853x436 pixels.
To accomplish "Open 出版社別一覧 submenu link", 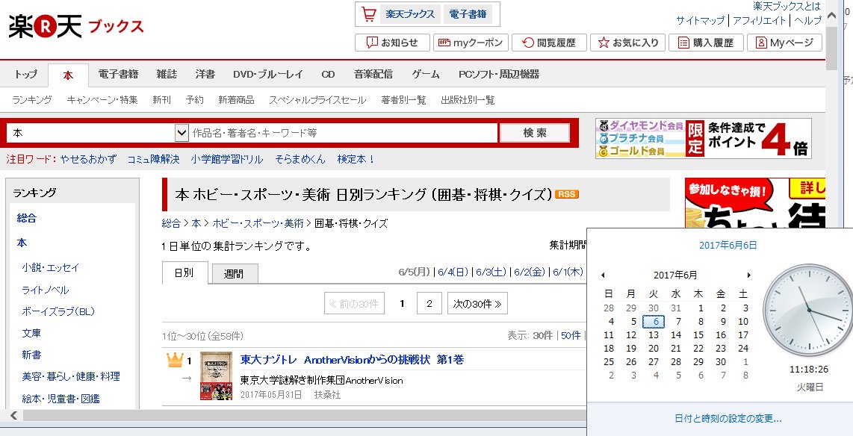I will (x=468, y=100).
